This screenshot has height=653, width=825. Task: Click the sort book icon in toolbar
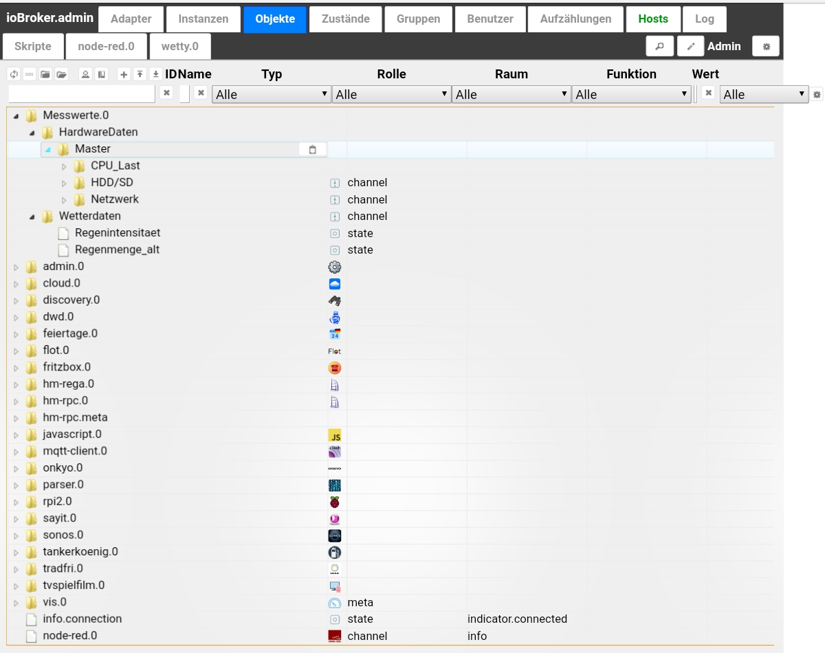(x=101, y=74)
